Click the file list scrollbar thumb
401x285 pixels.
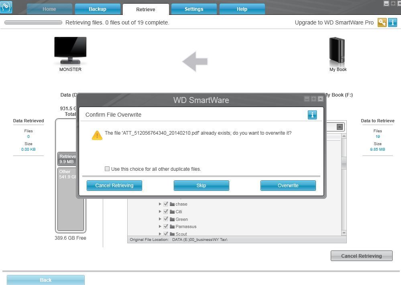[x=344, y=162]
